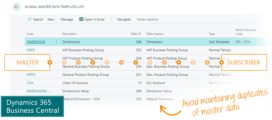Click the play arrow beside SUBSCRIBER

[x=222, y=62]
